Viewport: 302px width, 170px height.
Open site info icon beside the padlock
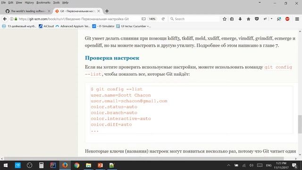point(11,19)
